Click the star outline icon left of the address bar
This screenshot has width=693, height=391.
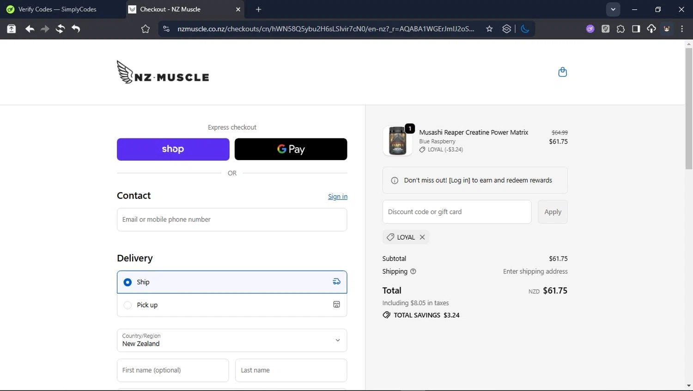[x=145, y=29]
